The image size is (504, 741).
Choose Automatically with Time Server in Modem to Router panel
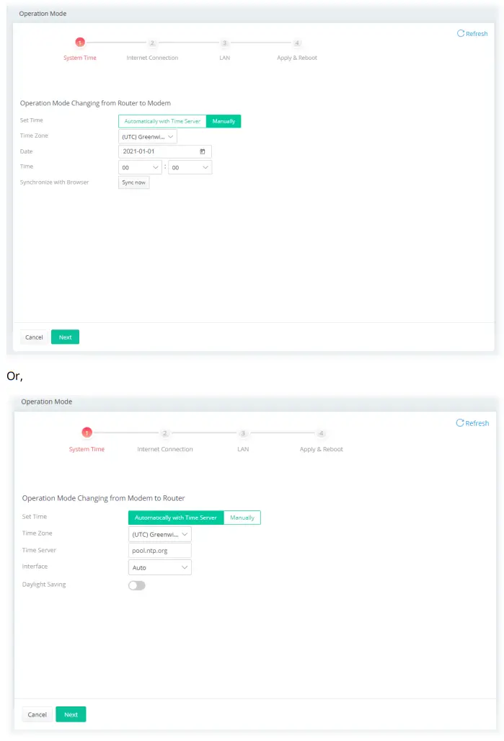[x=176, y=518]
